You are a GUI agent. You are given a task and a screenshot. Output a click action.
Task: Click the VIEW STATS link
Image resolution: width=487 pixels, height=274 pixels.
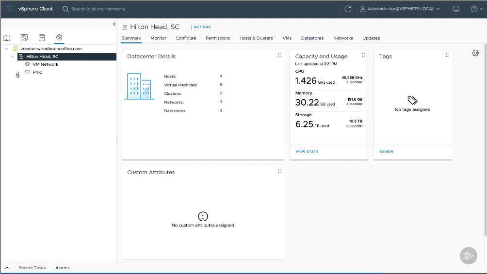point(307,152)
